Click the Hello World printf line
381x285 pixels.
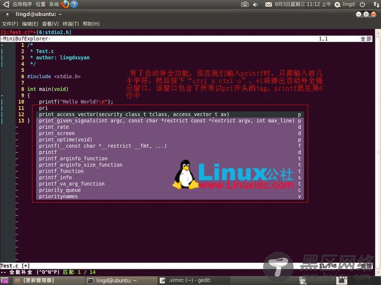76,101
